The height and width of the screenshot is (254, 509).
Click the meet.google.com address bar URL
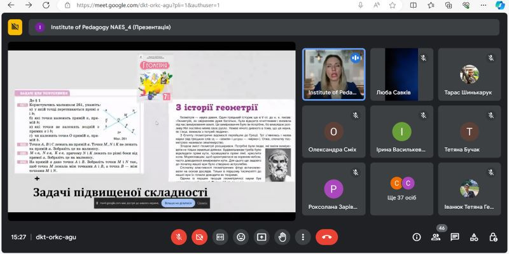click(x=148, y=5)
